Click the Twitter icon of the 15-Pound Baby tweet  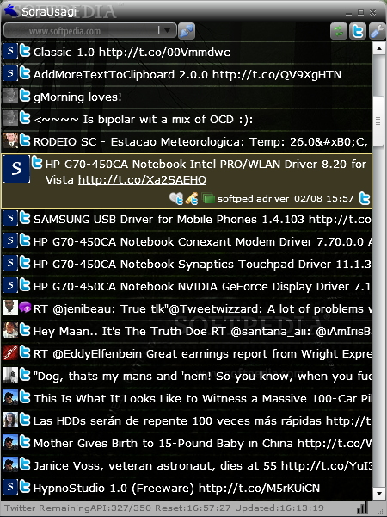coord(25,442)
